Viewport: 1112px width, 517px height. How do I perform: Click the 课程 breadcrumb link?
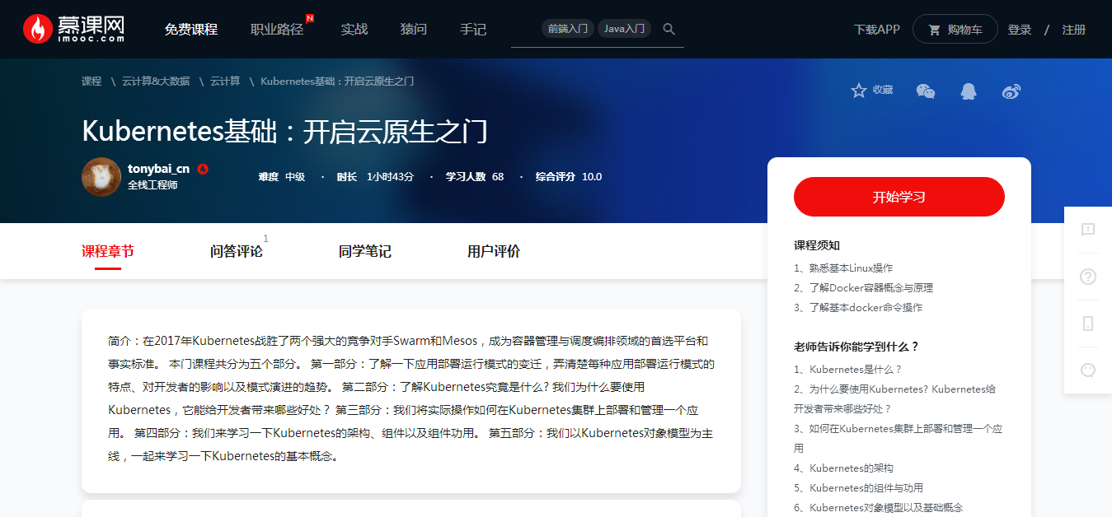pos(91,82)
